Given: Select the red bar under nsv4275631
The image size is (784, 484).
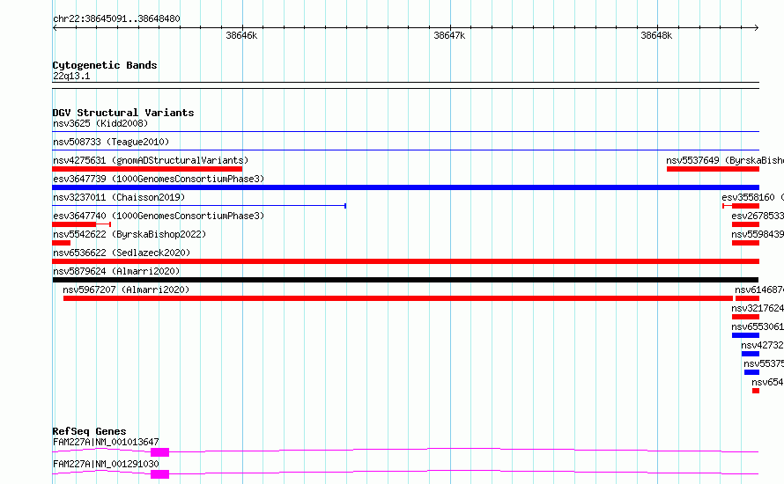Looking at the screenshot, I should coord(147,169).
